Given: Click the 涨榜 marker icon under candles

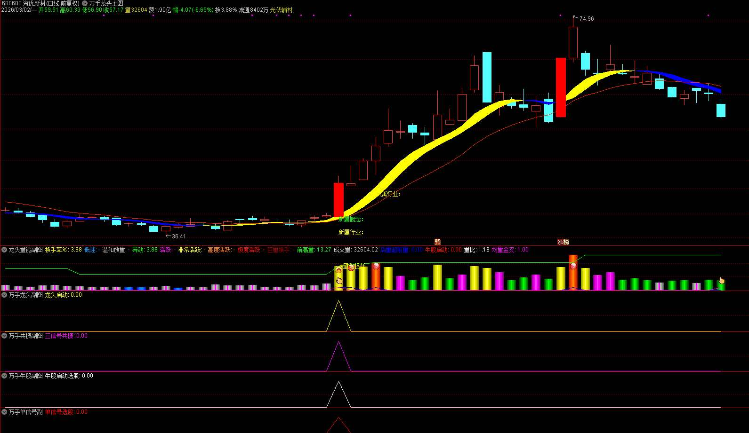Looking at the screenshot, I should point(563,242).
